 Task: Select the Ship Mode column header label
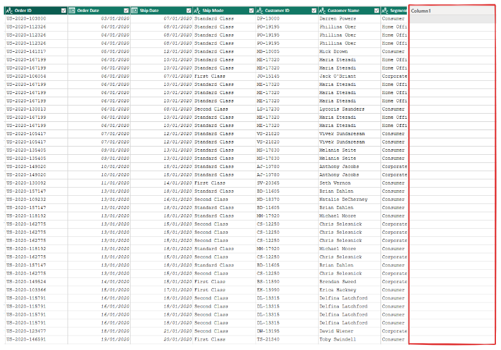click(x=213, y=11)
